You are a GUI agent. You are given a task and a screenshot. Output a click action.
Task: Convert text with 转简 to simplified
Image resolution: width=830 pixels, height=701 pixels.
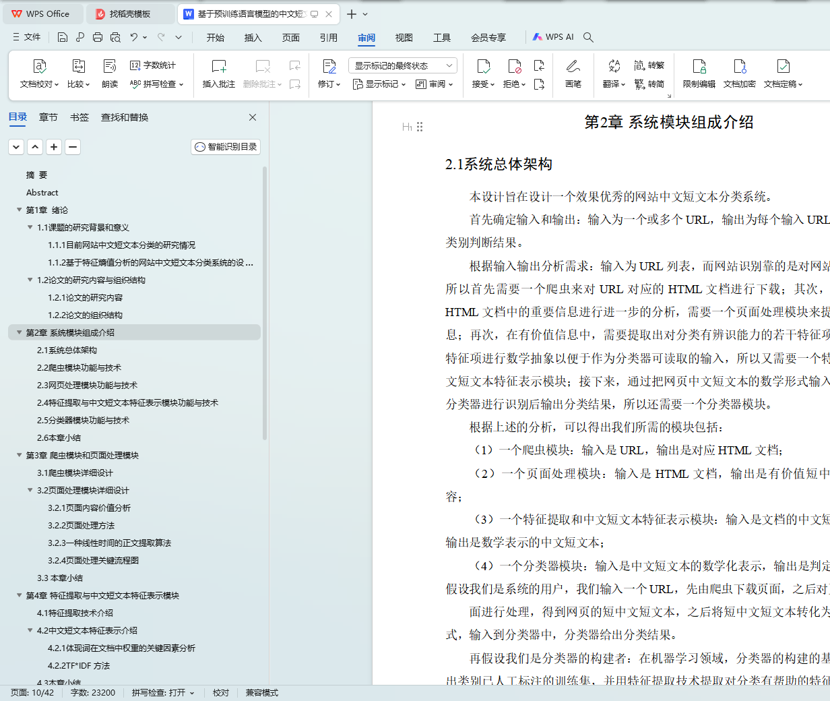[649, 84]
